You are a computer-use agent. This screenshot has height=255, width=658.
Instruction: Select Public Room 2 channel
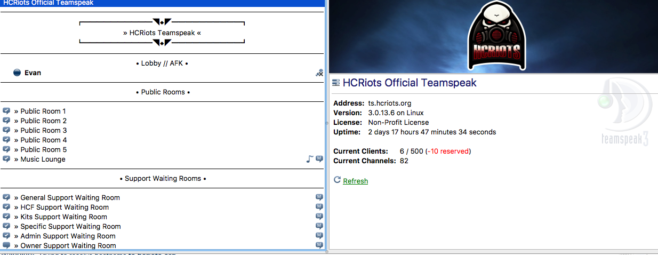tap(162, 121)
